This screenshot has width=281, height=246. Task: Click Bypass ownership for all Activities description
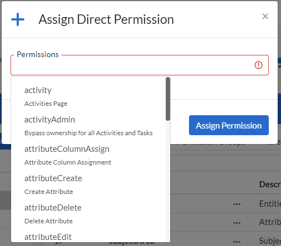89,133
